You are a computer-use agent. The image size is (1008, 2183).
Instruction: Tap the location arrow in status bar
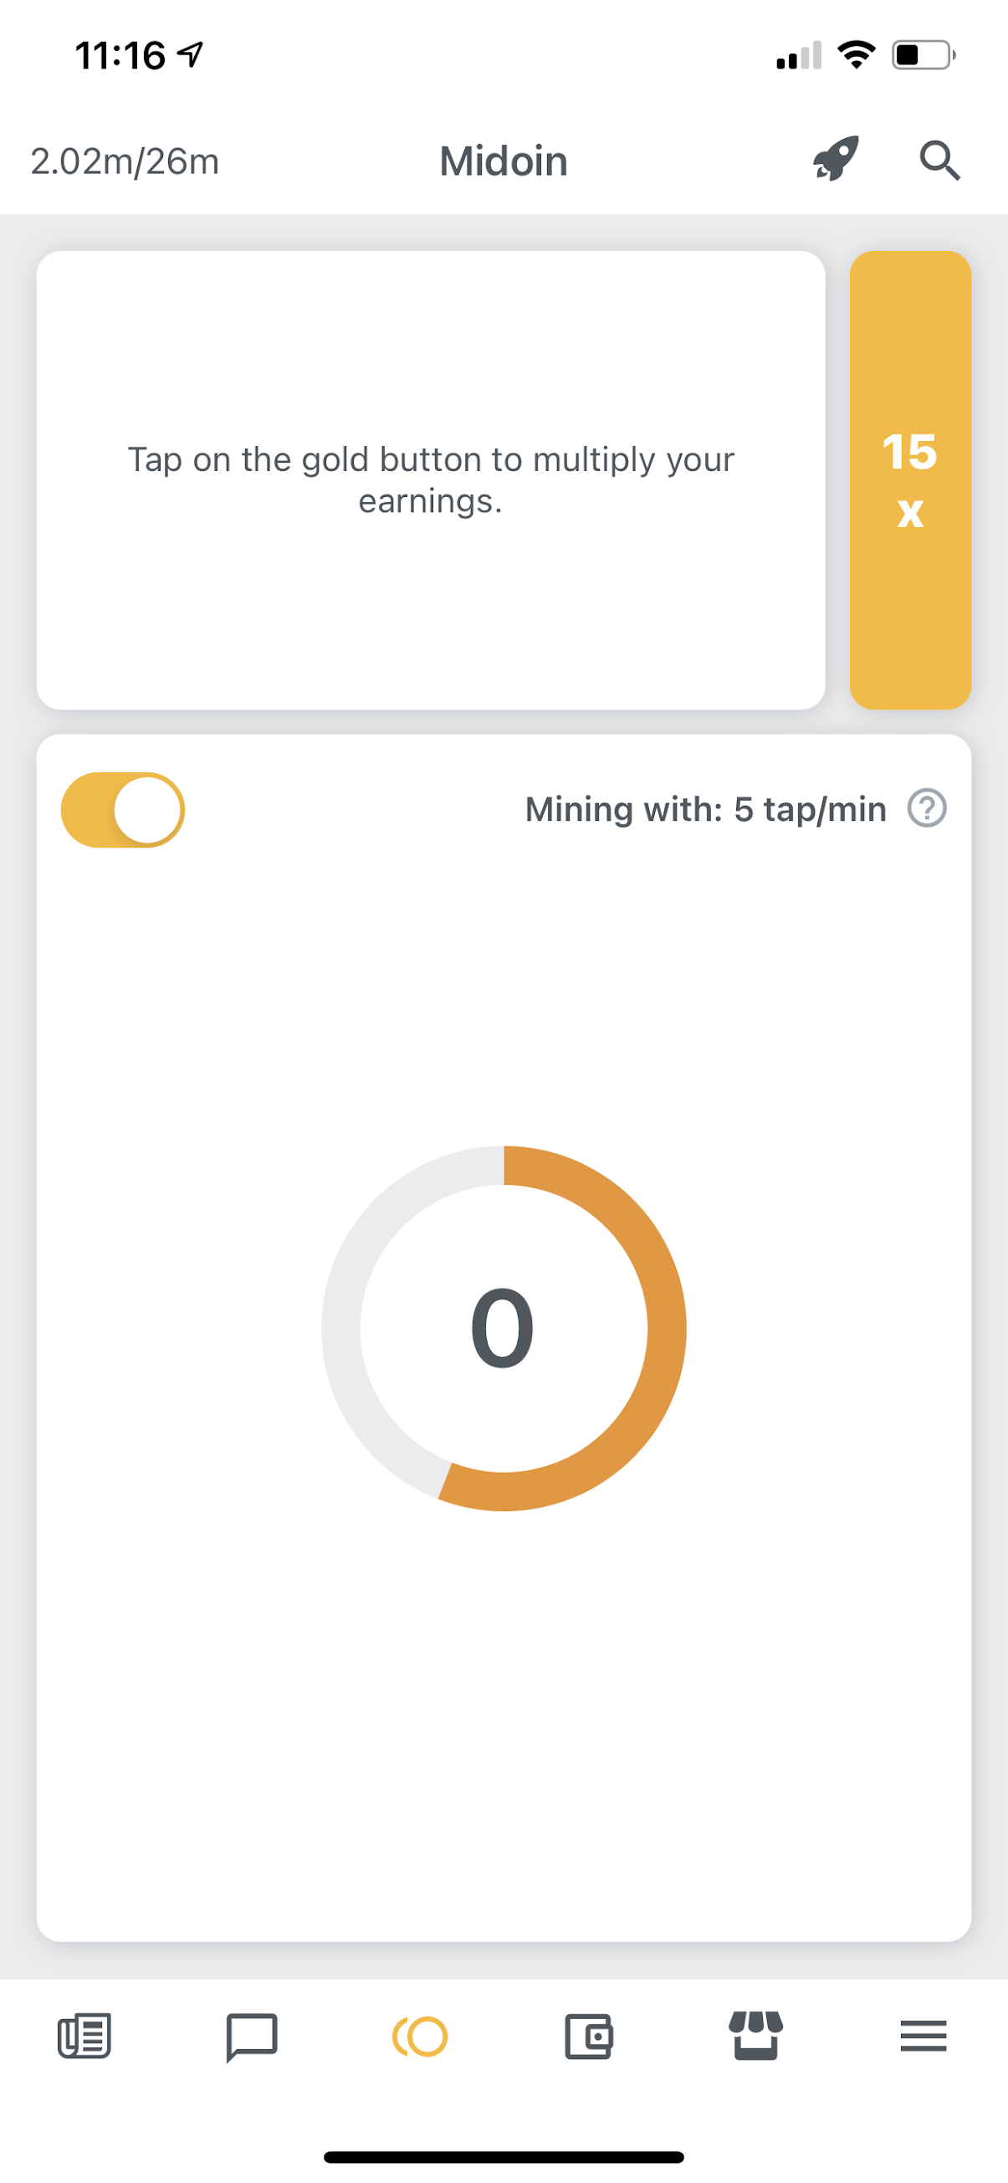[190, 55]
